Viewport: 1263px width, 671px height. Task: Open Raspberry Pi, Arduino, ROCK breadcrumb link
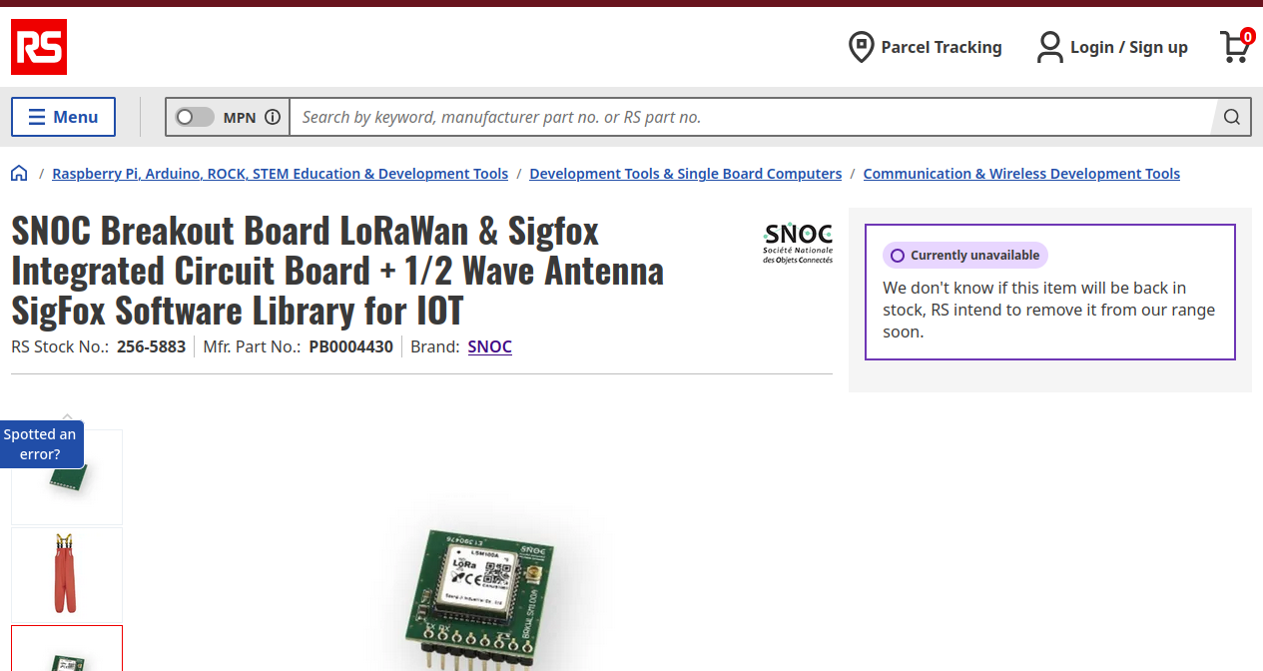[x=281, y=174]
